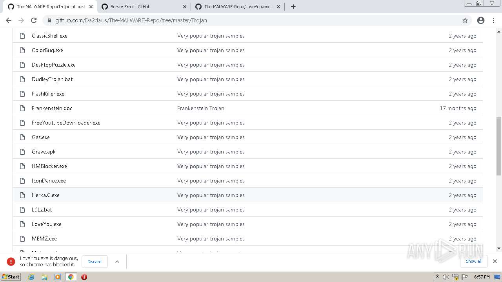Open the Windows Start menu

[11, 277]
